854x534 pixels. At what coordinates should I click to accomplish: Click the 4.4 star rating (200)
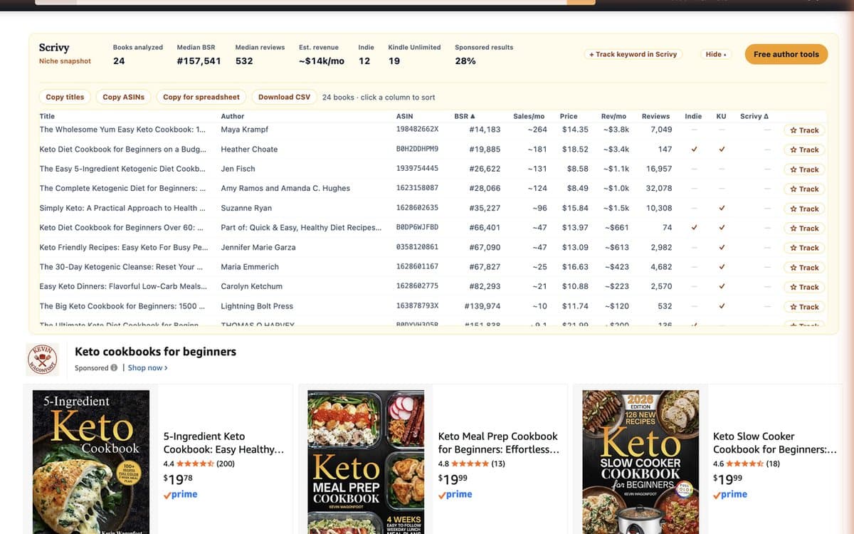coord(199,464)
